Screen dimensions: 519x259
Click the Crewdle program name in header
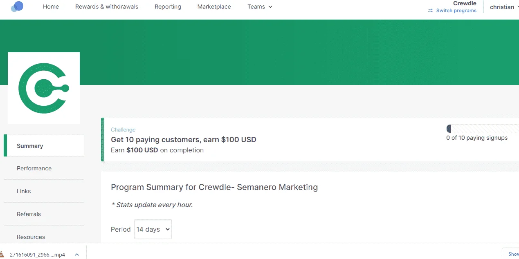pyautogui.click(x=465, y=3)
